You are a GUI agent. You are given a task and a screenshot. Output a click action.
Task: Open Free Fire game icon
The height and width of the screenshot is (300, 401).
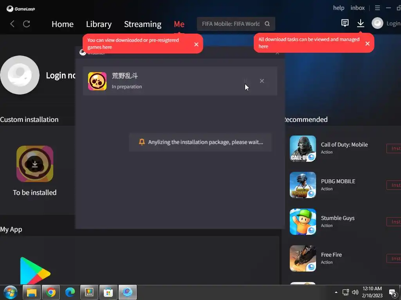coord(303,259)
